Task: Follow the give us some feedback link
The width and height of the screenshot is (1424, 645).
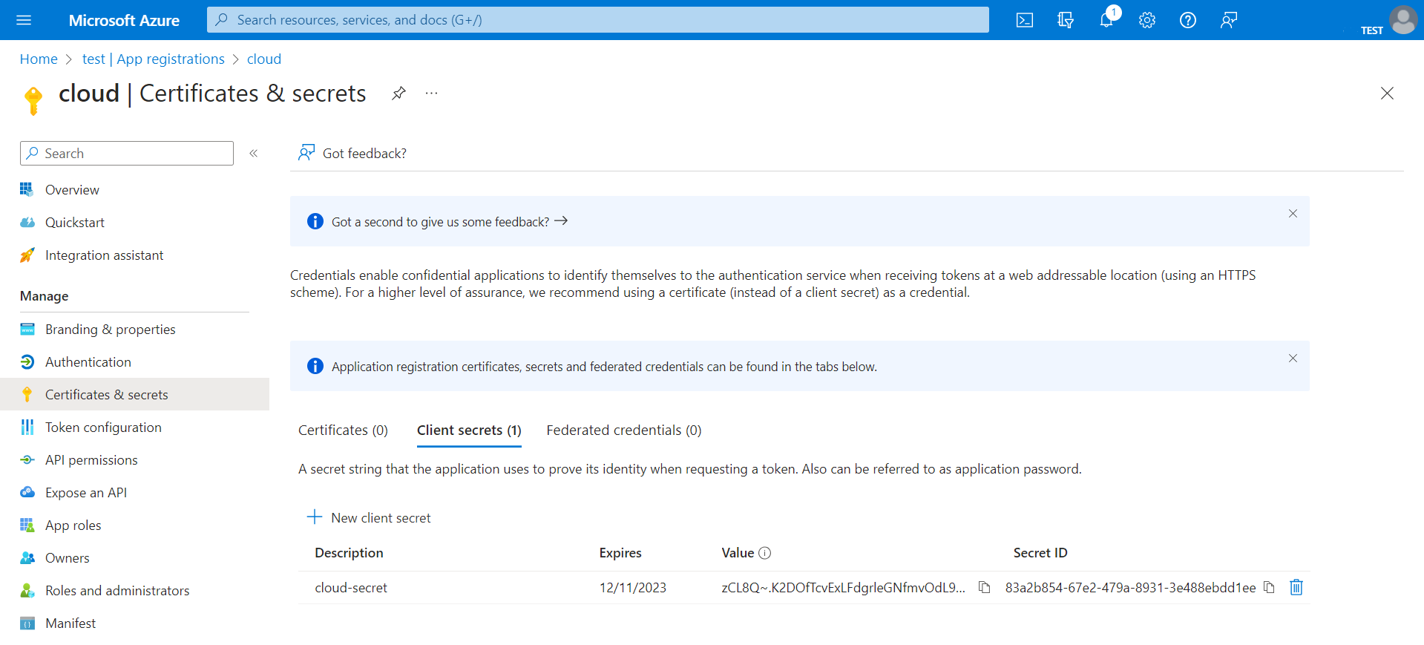Action: click(x=450, y=221)
